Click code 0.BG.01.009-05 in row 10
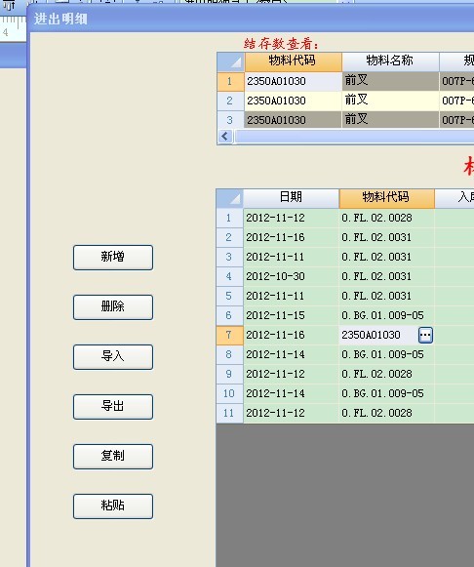 coord(386,394)
